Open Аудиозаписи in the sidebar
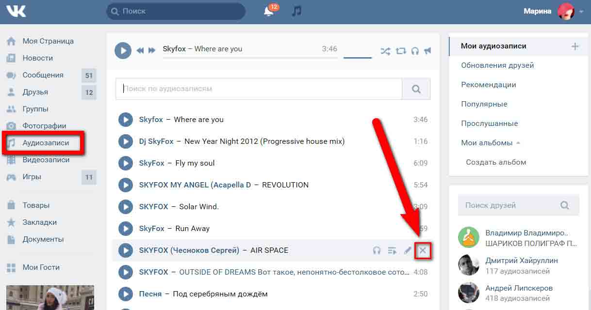 [x=46, y=143]
